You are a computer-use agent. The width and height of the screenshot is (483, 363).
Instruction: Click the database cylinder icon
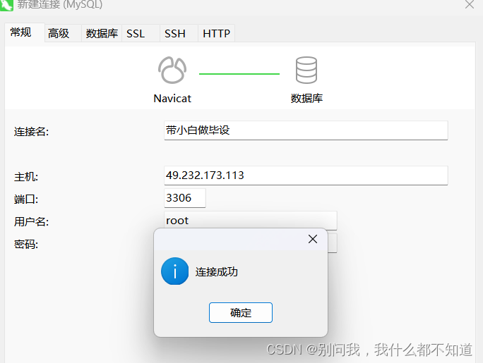306,70
